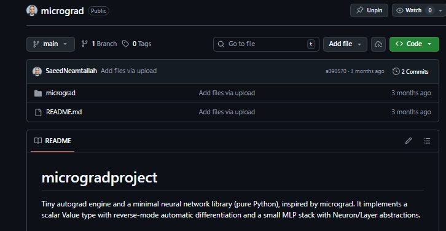Click the caret arrow on Add file button
The image size is (446, 231).
point(359,44)
